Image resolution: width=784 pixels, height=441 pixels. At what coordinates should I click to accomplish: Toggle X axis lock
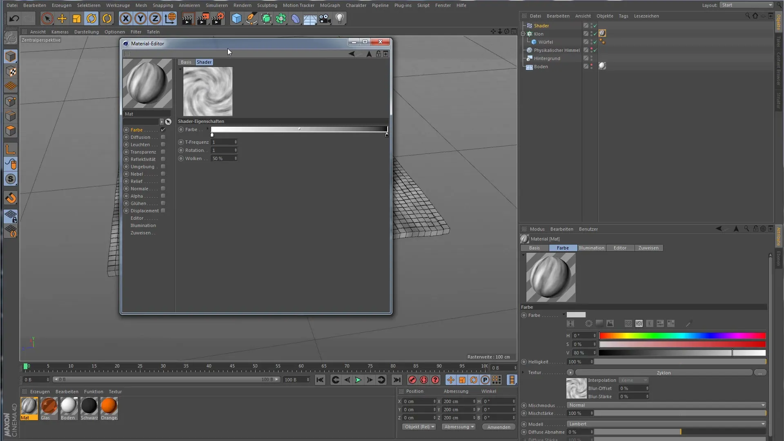(126, 18)
